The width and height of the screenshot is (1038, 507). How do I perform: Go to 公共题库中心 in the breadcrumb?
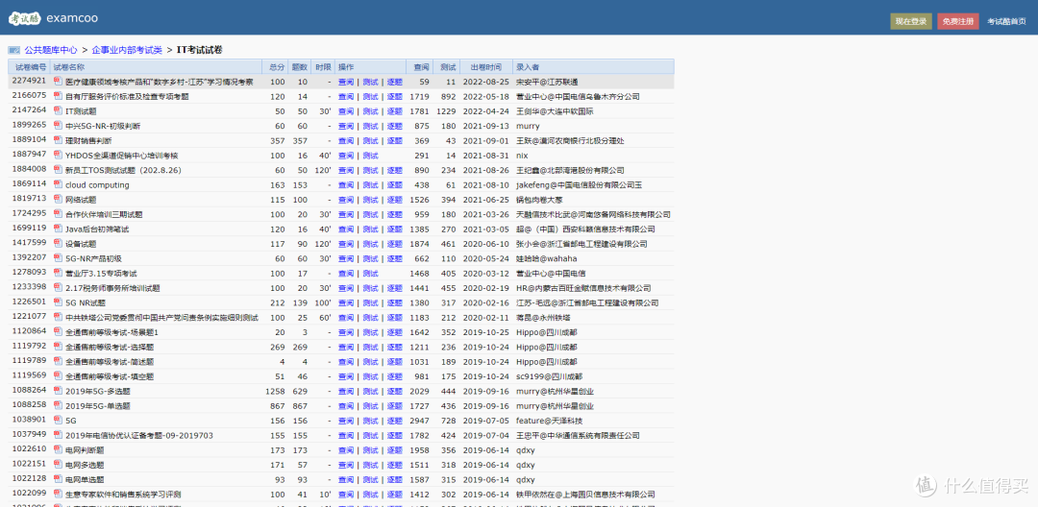point(51,50)
